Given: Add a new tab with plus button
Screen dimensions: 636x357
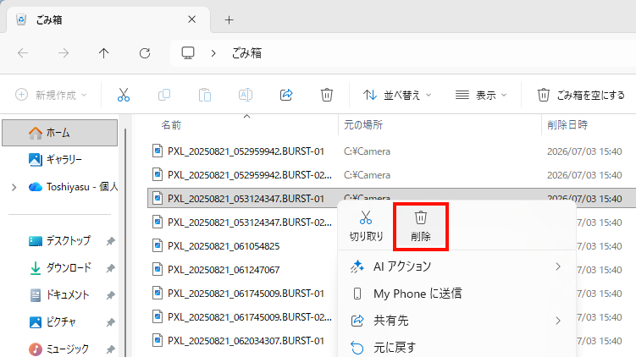Looking at the screenshot, I should click(x=230, y=19).
